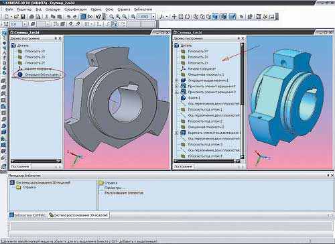This screenshot has height=244, width=335.
Task: Expand Приклеить элемент вращения:2 node
Action: coord(177,92)
